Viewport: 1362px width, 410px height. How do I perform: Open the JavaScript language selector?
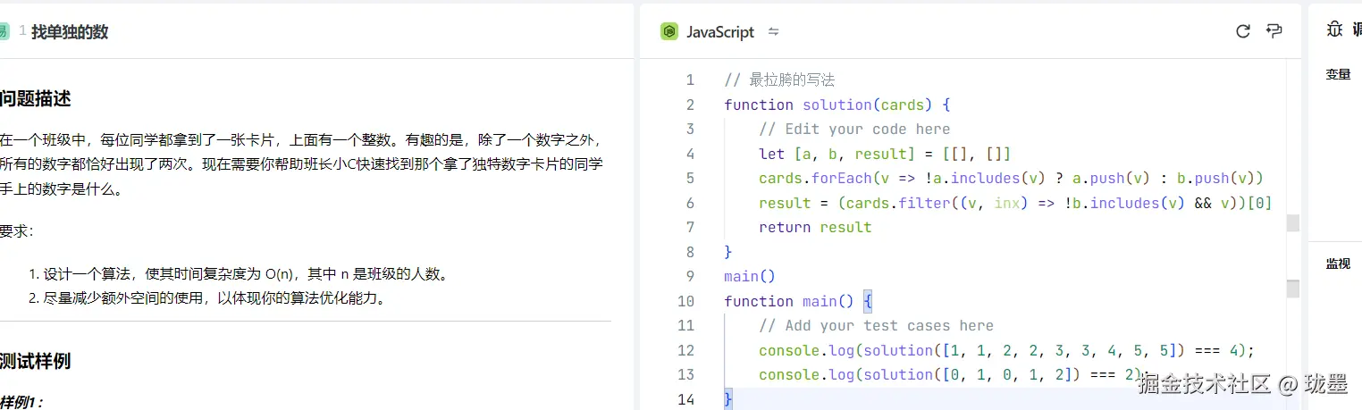coord(719,31)
